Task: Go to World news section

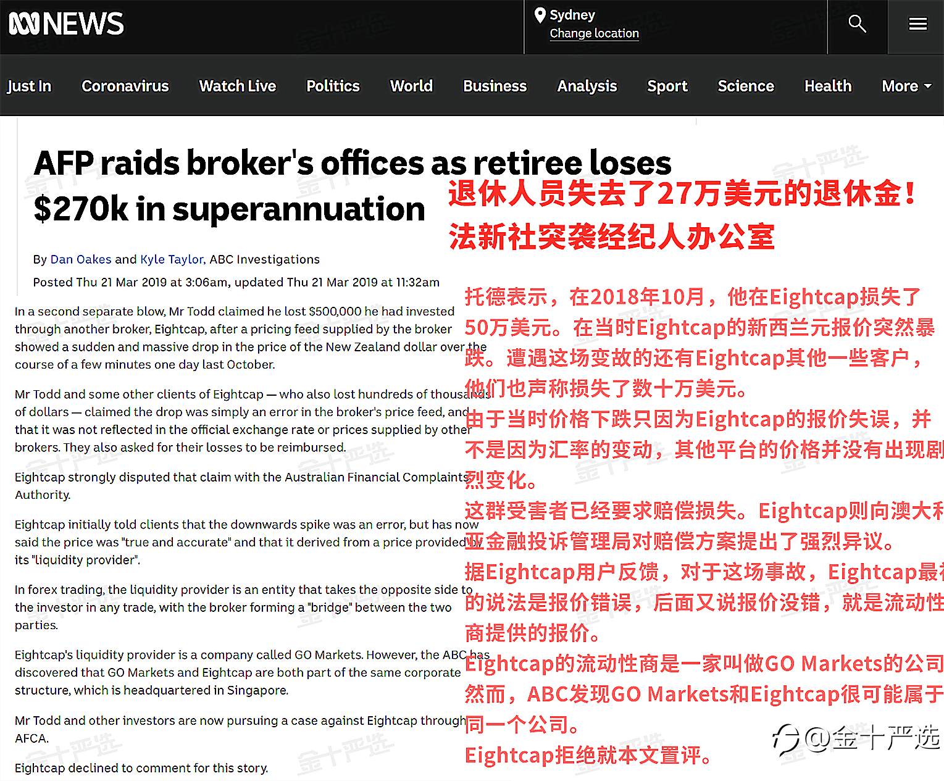Action: [x=411, y=86]
